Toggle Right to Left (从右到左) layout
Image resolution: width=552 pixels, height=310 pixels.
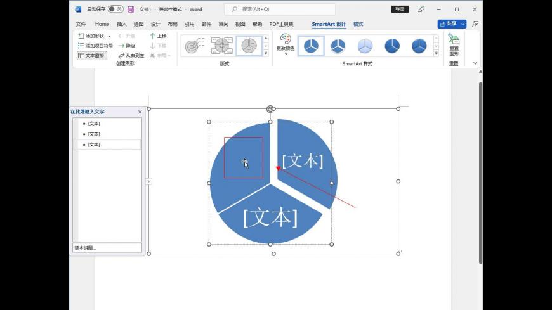[x=121, y=56]
